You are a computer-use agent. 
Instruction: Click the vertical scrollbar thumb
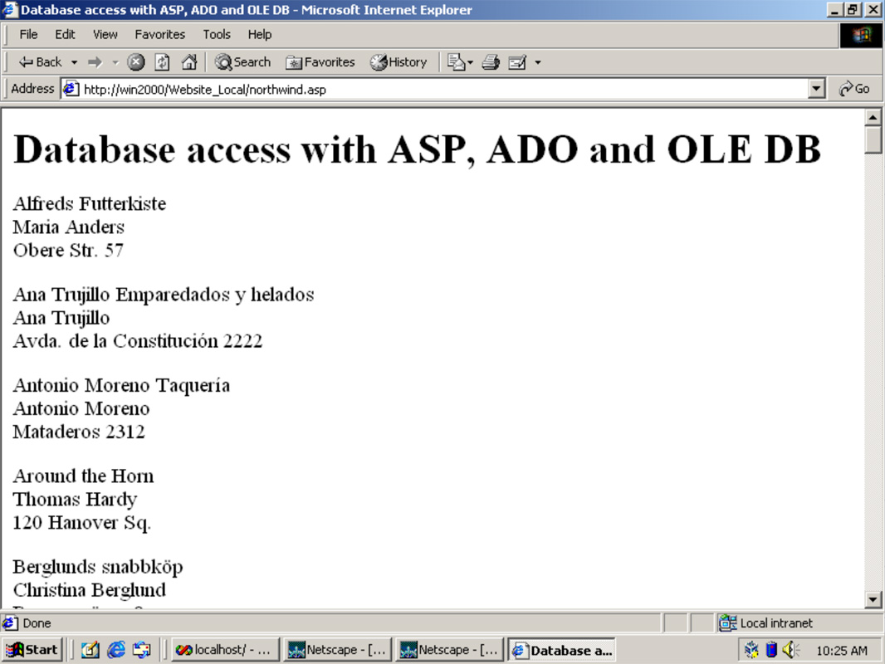pos(873,139)
